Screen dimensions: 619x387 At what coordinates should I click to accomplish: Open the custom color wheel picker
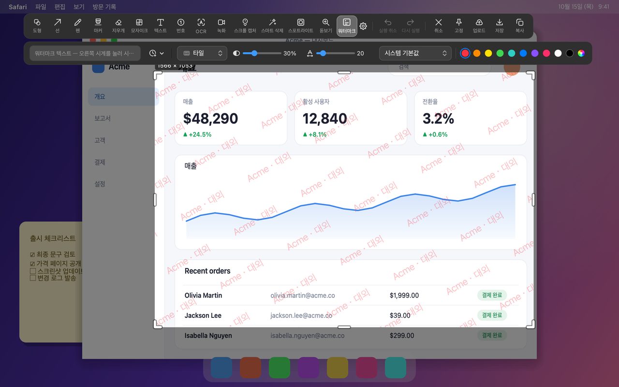pos(581,53)
